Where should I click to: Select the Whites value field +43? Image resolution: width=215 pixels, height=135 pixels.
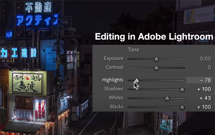(x=205, y=98)
